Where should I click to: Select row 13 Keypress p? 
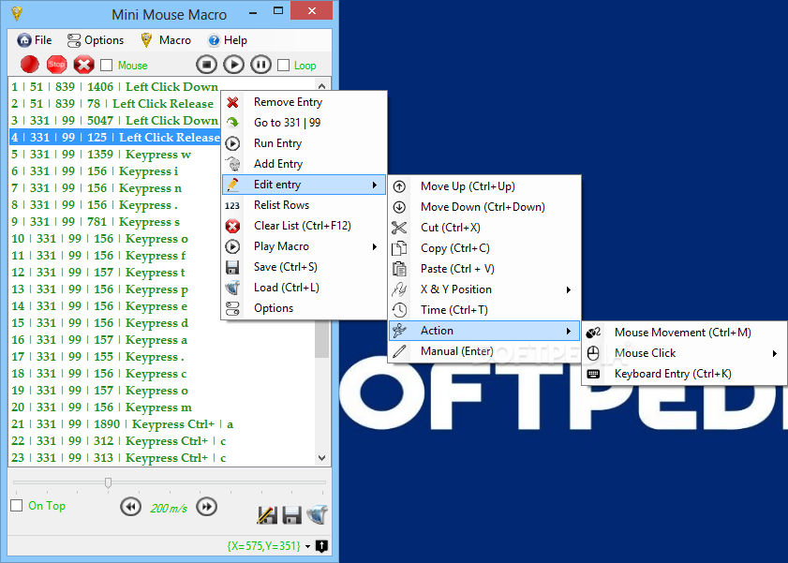162,289
